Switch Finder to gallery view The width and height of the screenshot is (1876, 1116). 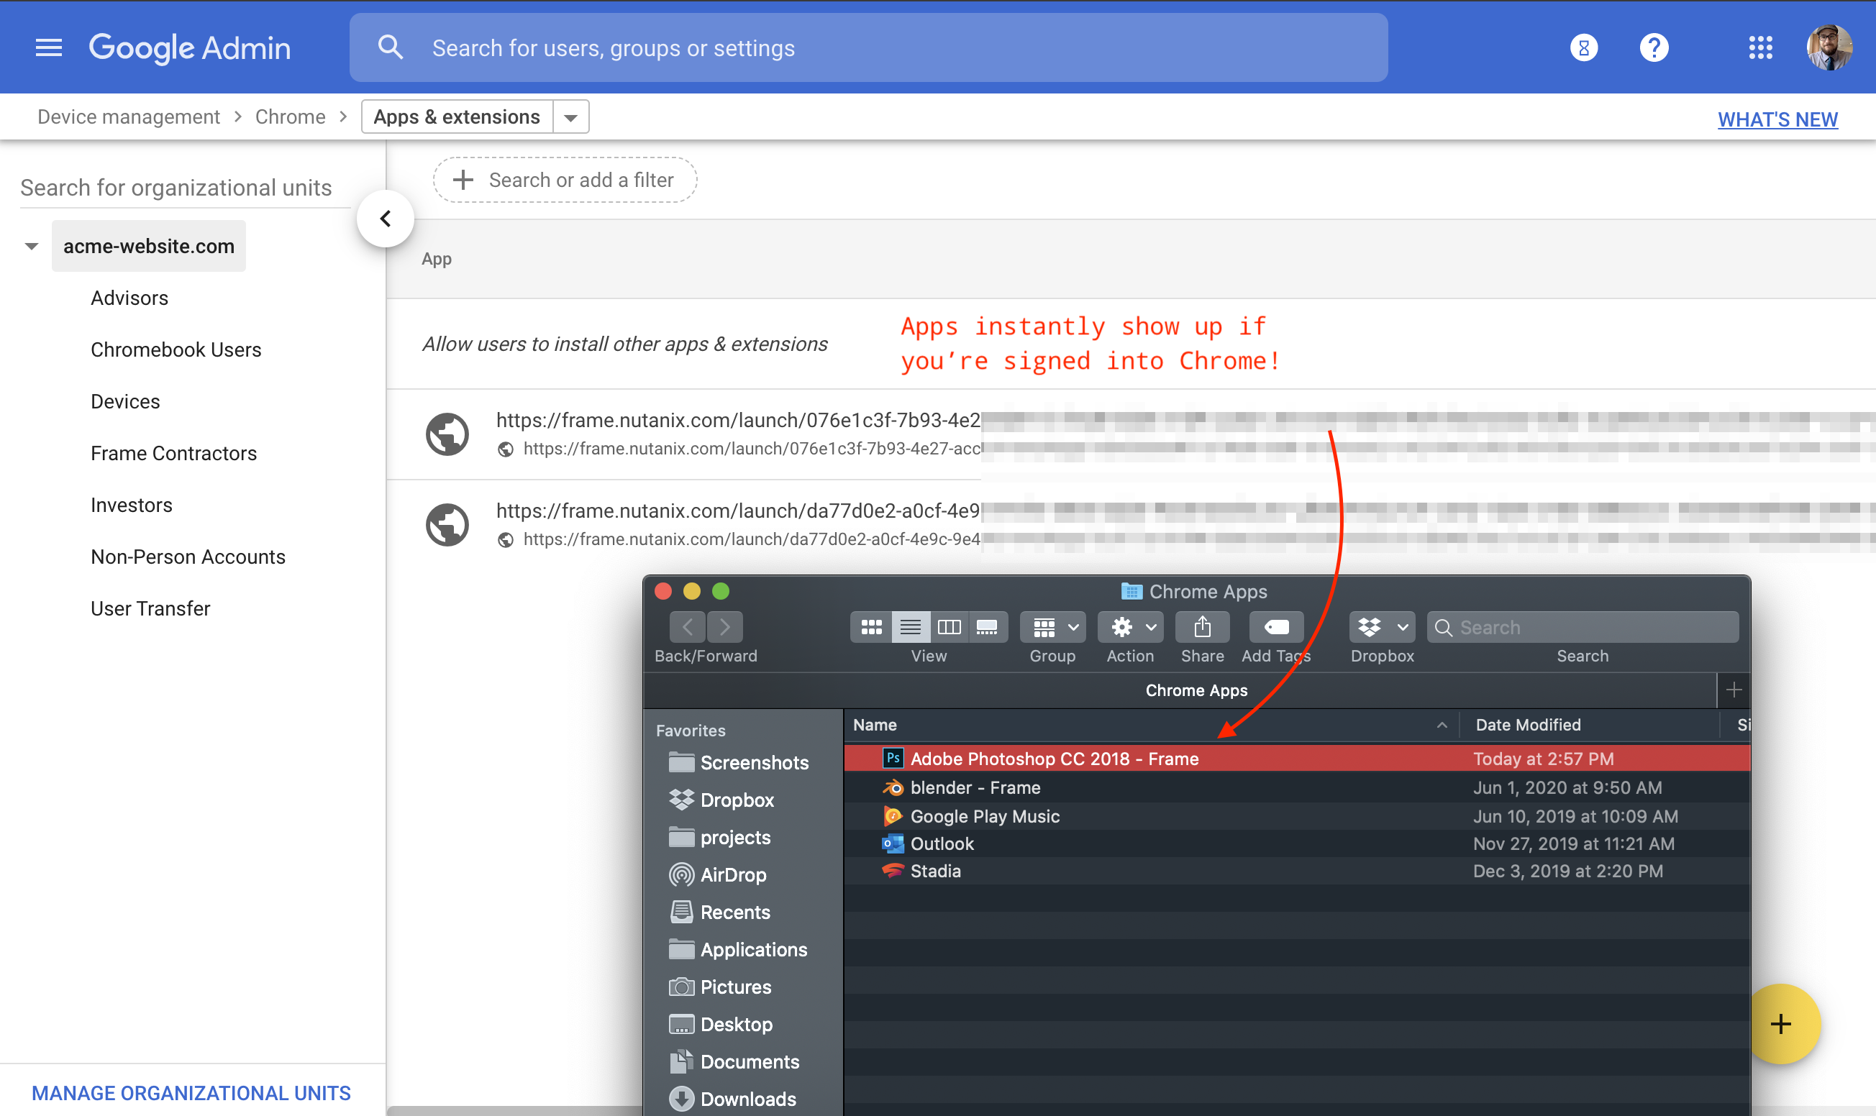click(986, 627)
